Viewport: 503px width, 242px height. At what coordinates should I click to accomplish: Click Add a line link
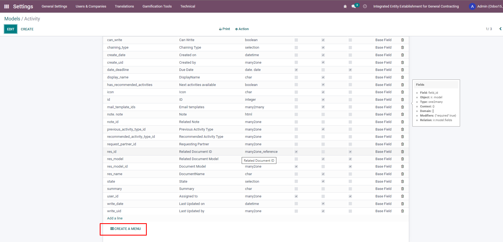pos(115,218)
